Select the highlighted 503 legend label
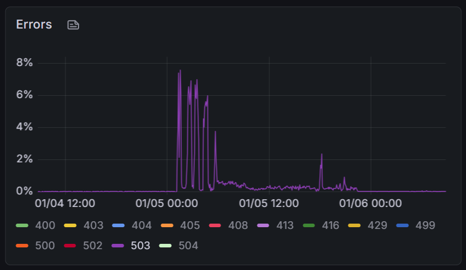 pos(140,245)
